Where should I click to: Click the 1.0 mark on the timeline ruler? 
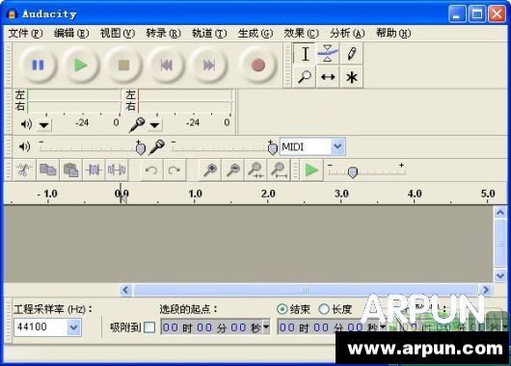[195, 194]
